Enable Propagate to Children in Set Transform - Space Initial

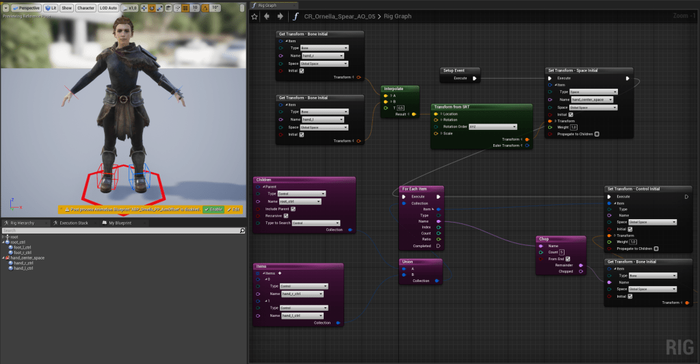(x=597, y=134)
